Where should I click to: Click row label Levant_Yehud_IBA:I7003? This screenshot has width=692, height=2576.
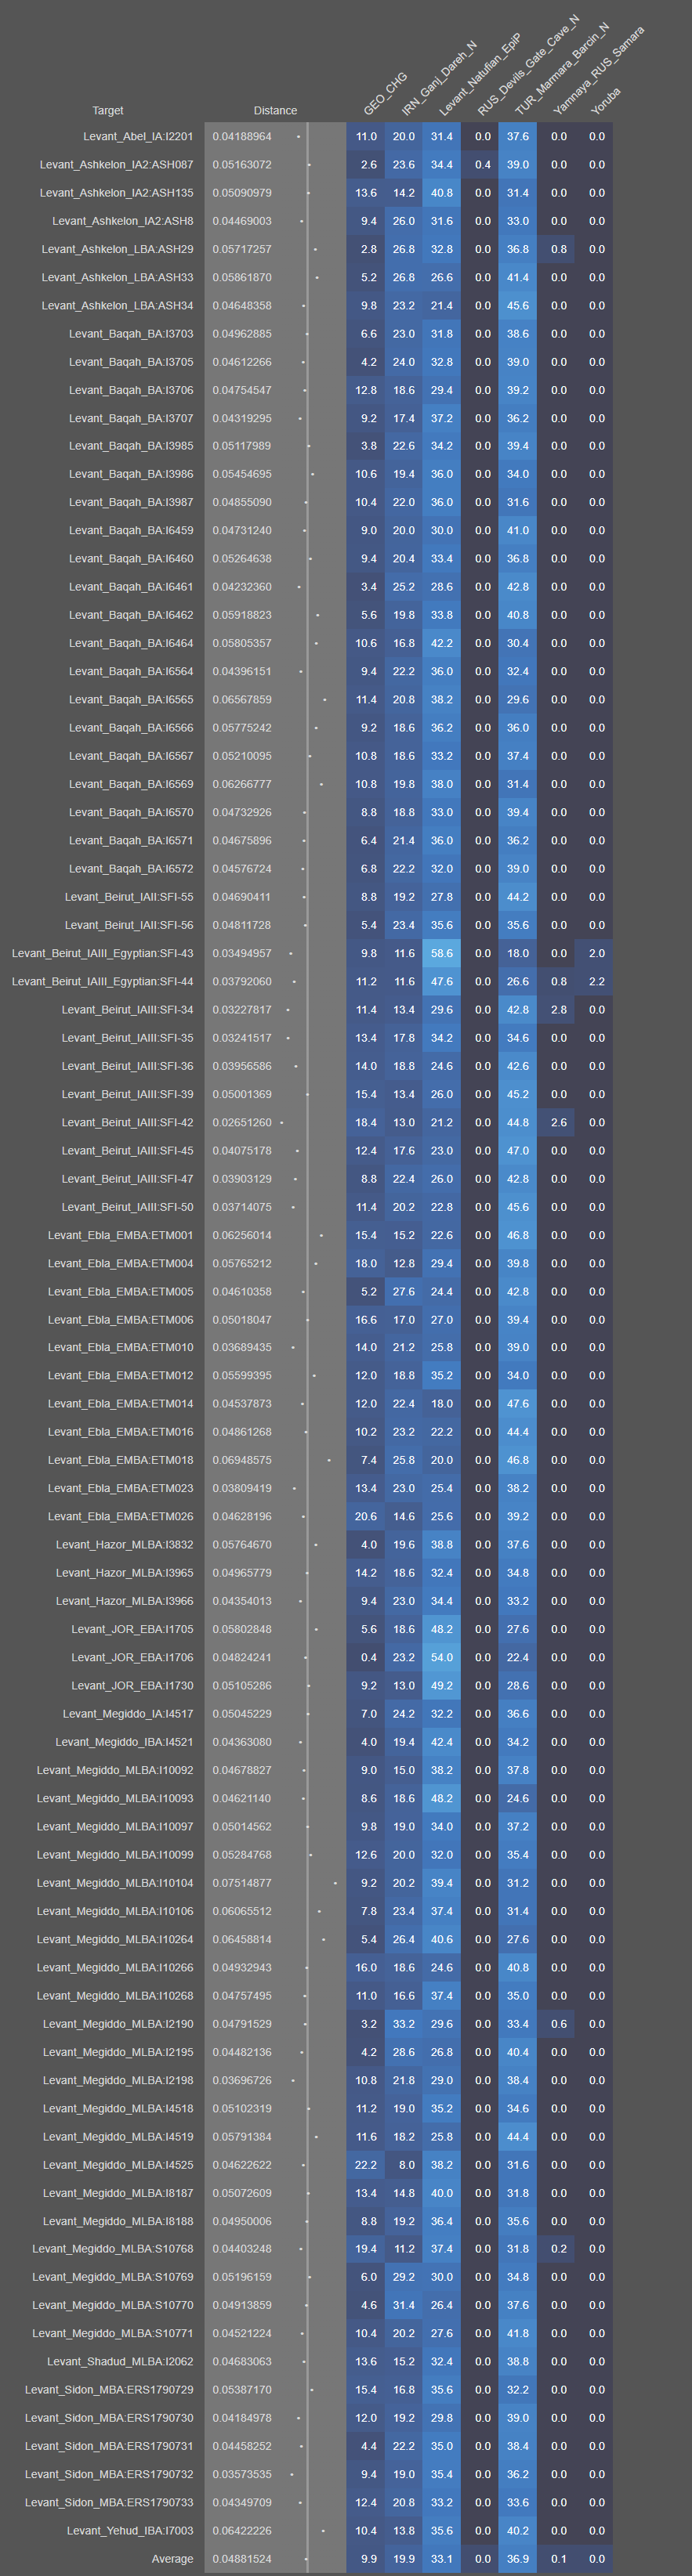(130, 2531)
